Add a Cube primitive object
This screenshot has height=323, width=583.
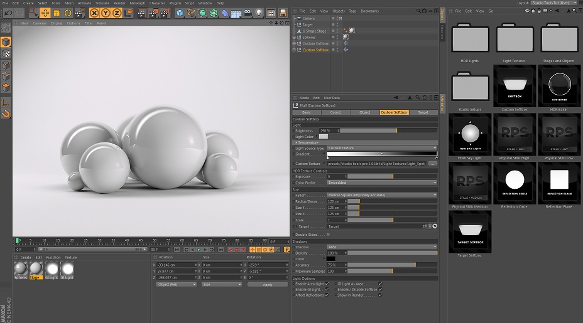coord(180,13)
